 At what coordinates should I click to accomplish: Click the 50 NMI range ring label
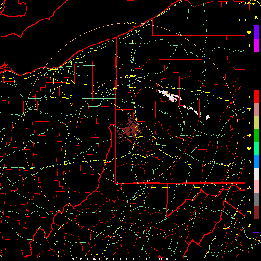pyautogui.click(x=130, y=77)
